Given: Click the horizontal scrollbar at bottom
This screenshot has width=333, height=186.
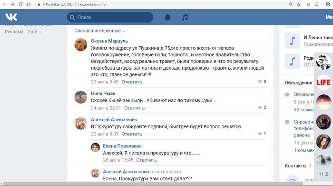Looking at the screenshot, I should click(x=153, y=184).
